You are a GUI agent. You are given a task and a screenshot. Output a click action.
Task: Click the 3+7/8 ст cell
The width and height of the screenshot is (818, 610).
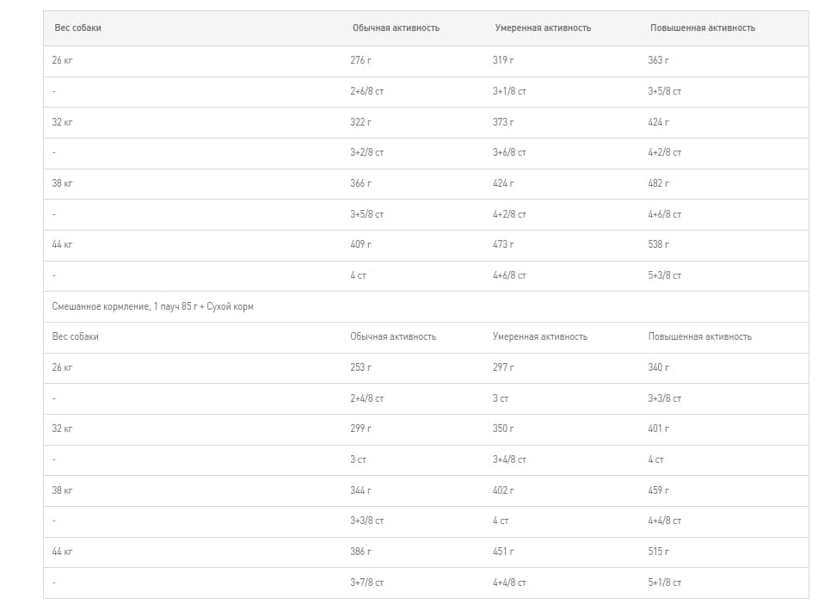click(366, 582)
